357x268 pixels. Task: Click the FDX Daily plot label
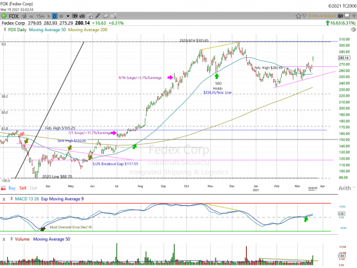[18, 30]
